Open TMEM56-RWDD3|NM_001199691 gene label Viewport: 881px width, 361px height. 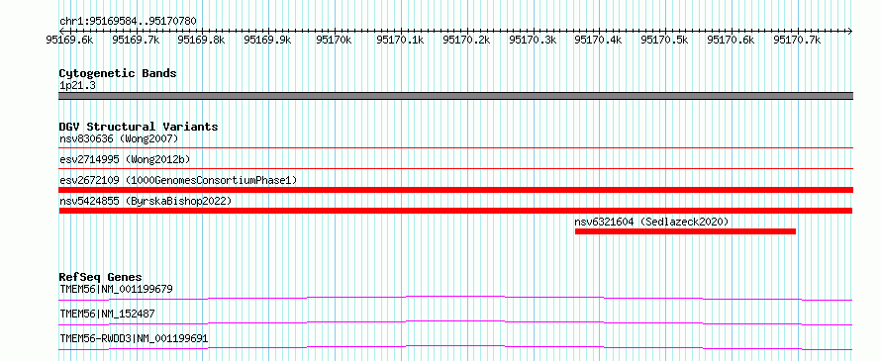point(134,338)
